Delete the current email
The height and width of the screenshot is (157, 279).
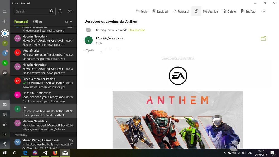tap(229, 11)
